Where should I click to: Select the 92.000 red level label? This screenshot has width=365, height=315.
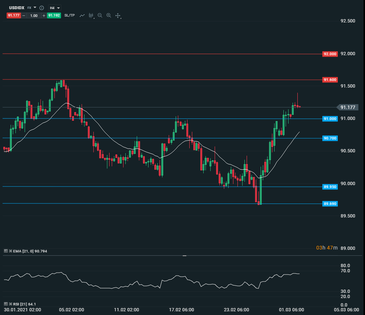(330, 54)
